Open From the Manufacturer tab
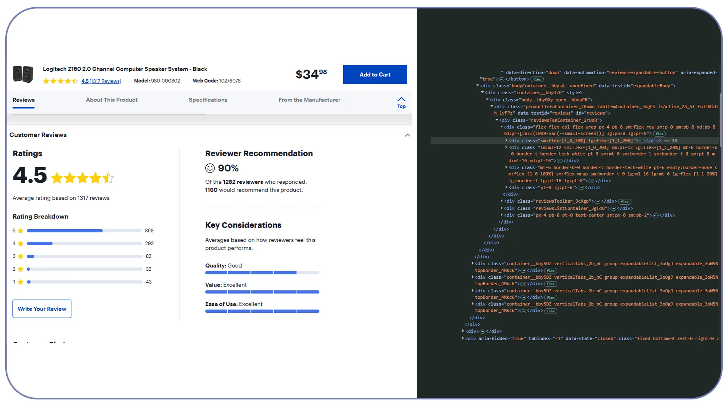 pyautogui.click(x=309, y=100)
